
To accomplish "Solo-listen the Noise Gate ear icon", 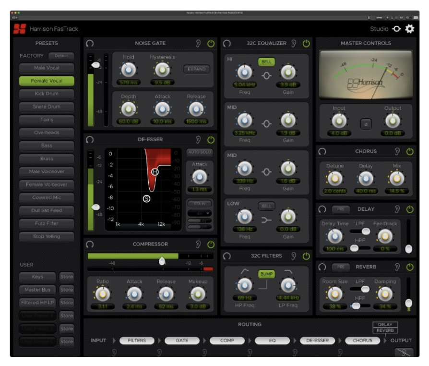I will pyautogui.click(x=198, y=43).
